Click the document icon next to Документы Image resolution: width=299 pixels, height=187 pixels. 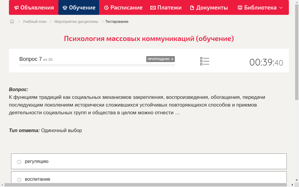(x=193, y=7)
